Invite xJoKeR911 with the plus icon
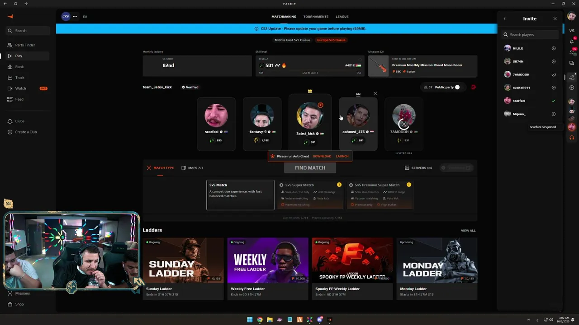The width and height of the screenshot is (579, 325). point(554,88)
